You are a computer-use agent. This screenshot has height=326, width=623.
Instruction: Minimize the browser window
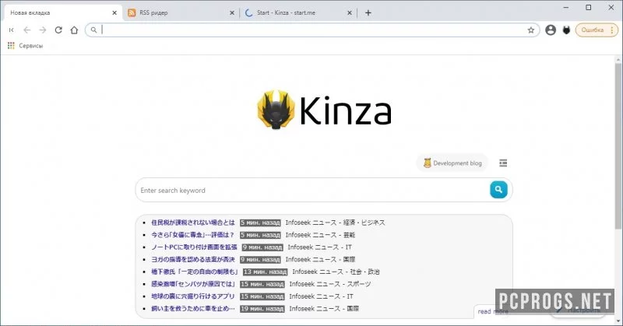click(x=566, y=8)
